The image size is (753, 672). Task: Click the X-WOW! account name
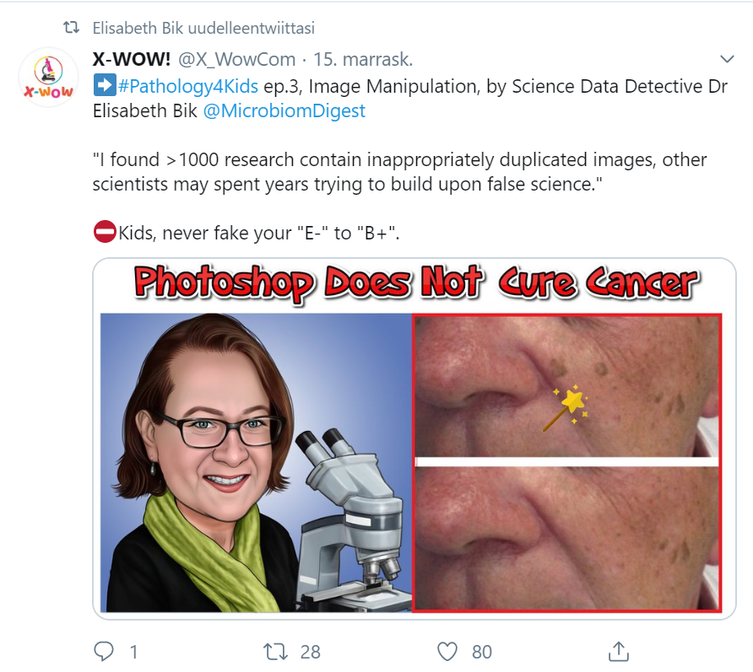pyautogui.click(x=132, y=60)
